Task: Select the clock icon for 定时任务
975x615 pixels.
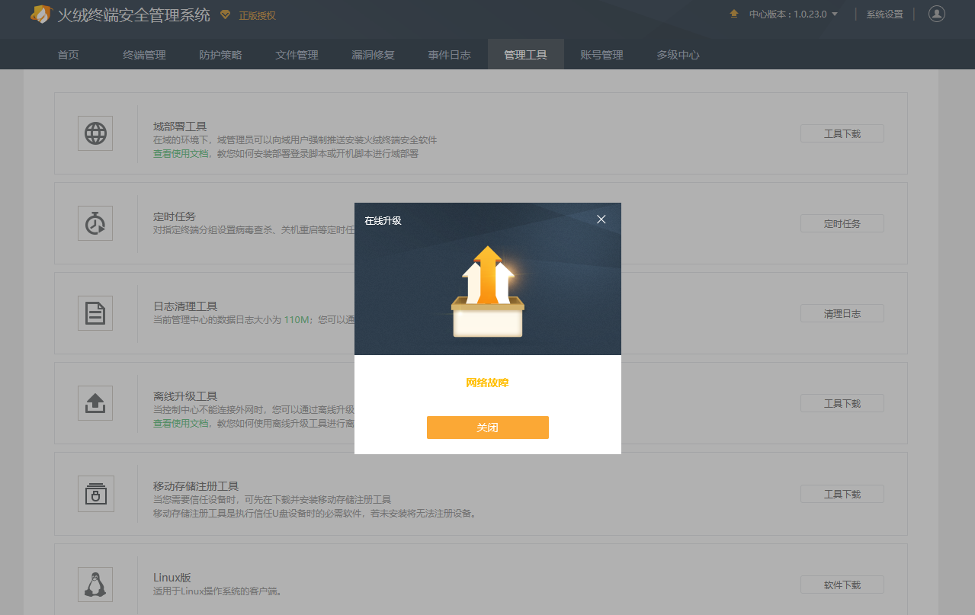Action: click(95, 223)
